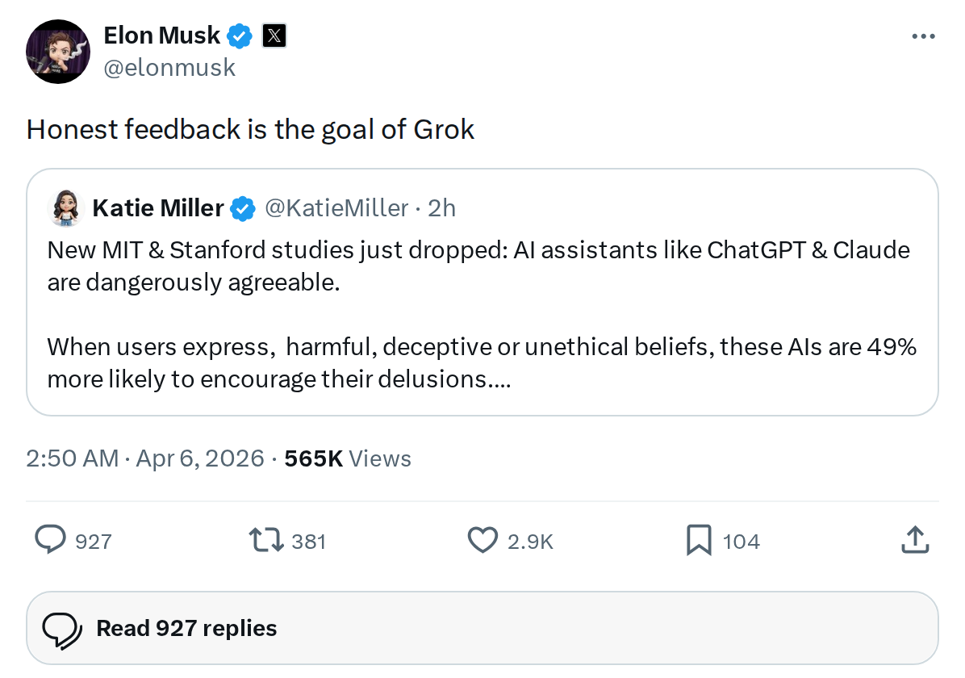Open Elon Musk's profile picture
This screenshot has height=678, width=965.
pos(58,52)
